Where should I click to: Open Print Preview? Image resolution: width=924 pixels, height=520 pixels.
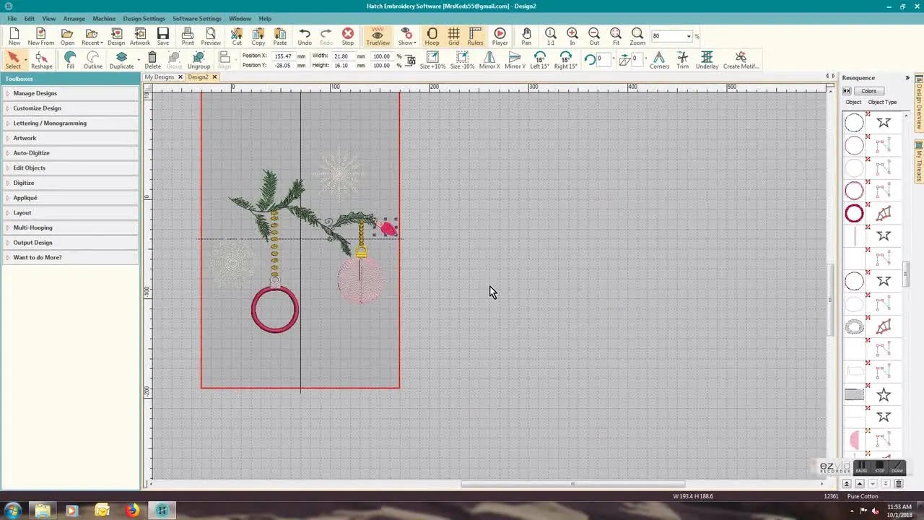point(211,37)
